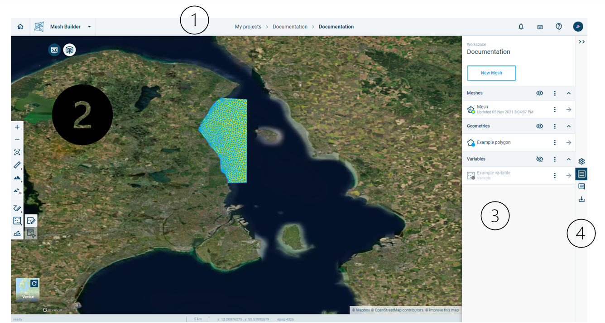The width and height of the screenshot is (605, 323).
Task: Open more options for Example polygon
Action: [x=555, y=143]
